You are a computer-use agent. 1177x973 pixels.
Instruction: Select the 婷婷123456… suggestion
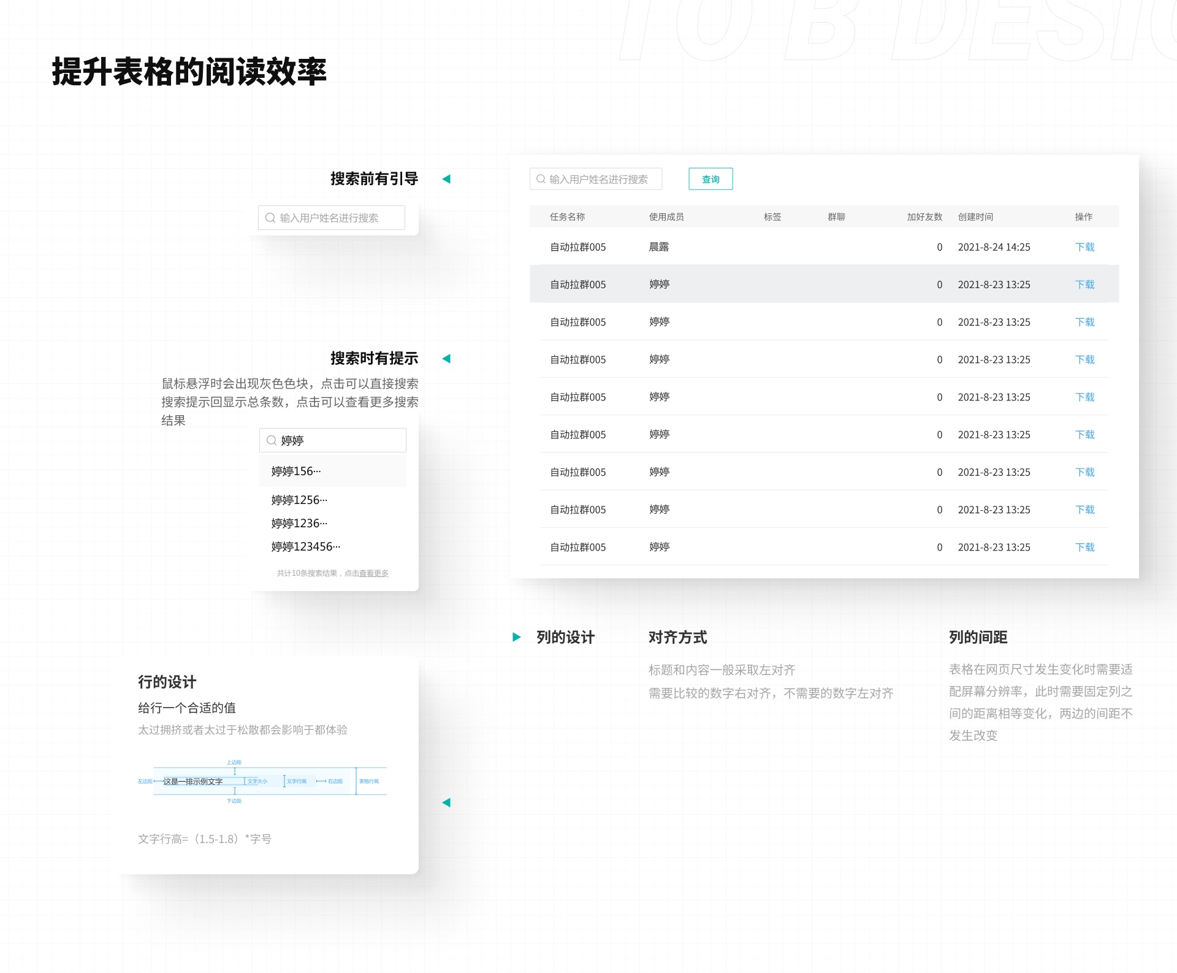pyautogui.click(x=305, y=546)
